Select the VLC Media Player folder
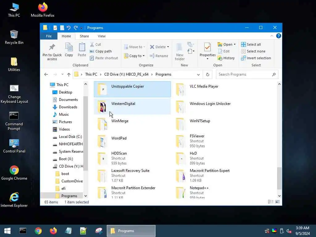Image resolution: width=316 pixels, height=237 pixels. pyautogui.click(x=210, y=89)
